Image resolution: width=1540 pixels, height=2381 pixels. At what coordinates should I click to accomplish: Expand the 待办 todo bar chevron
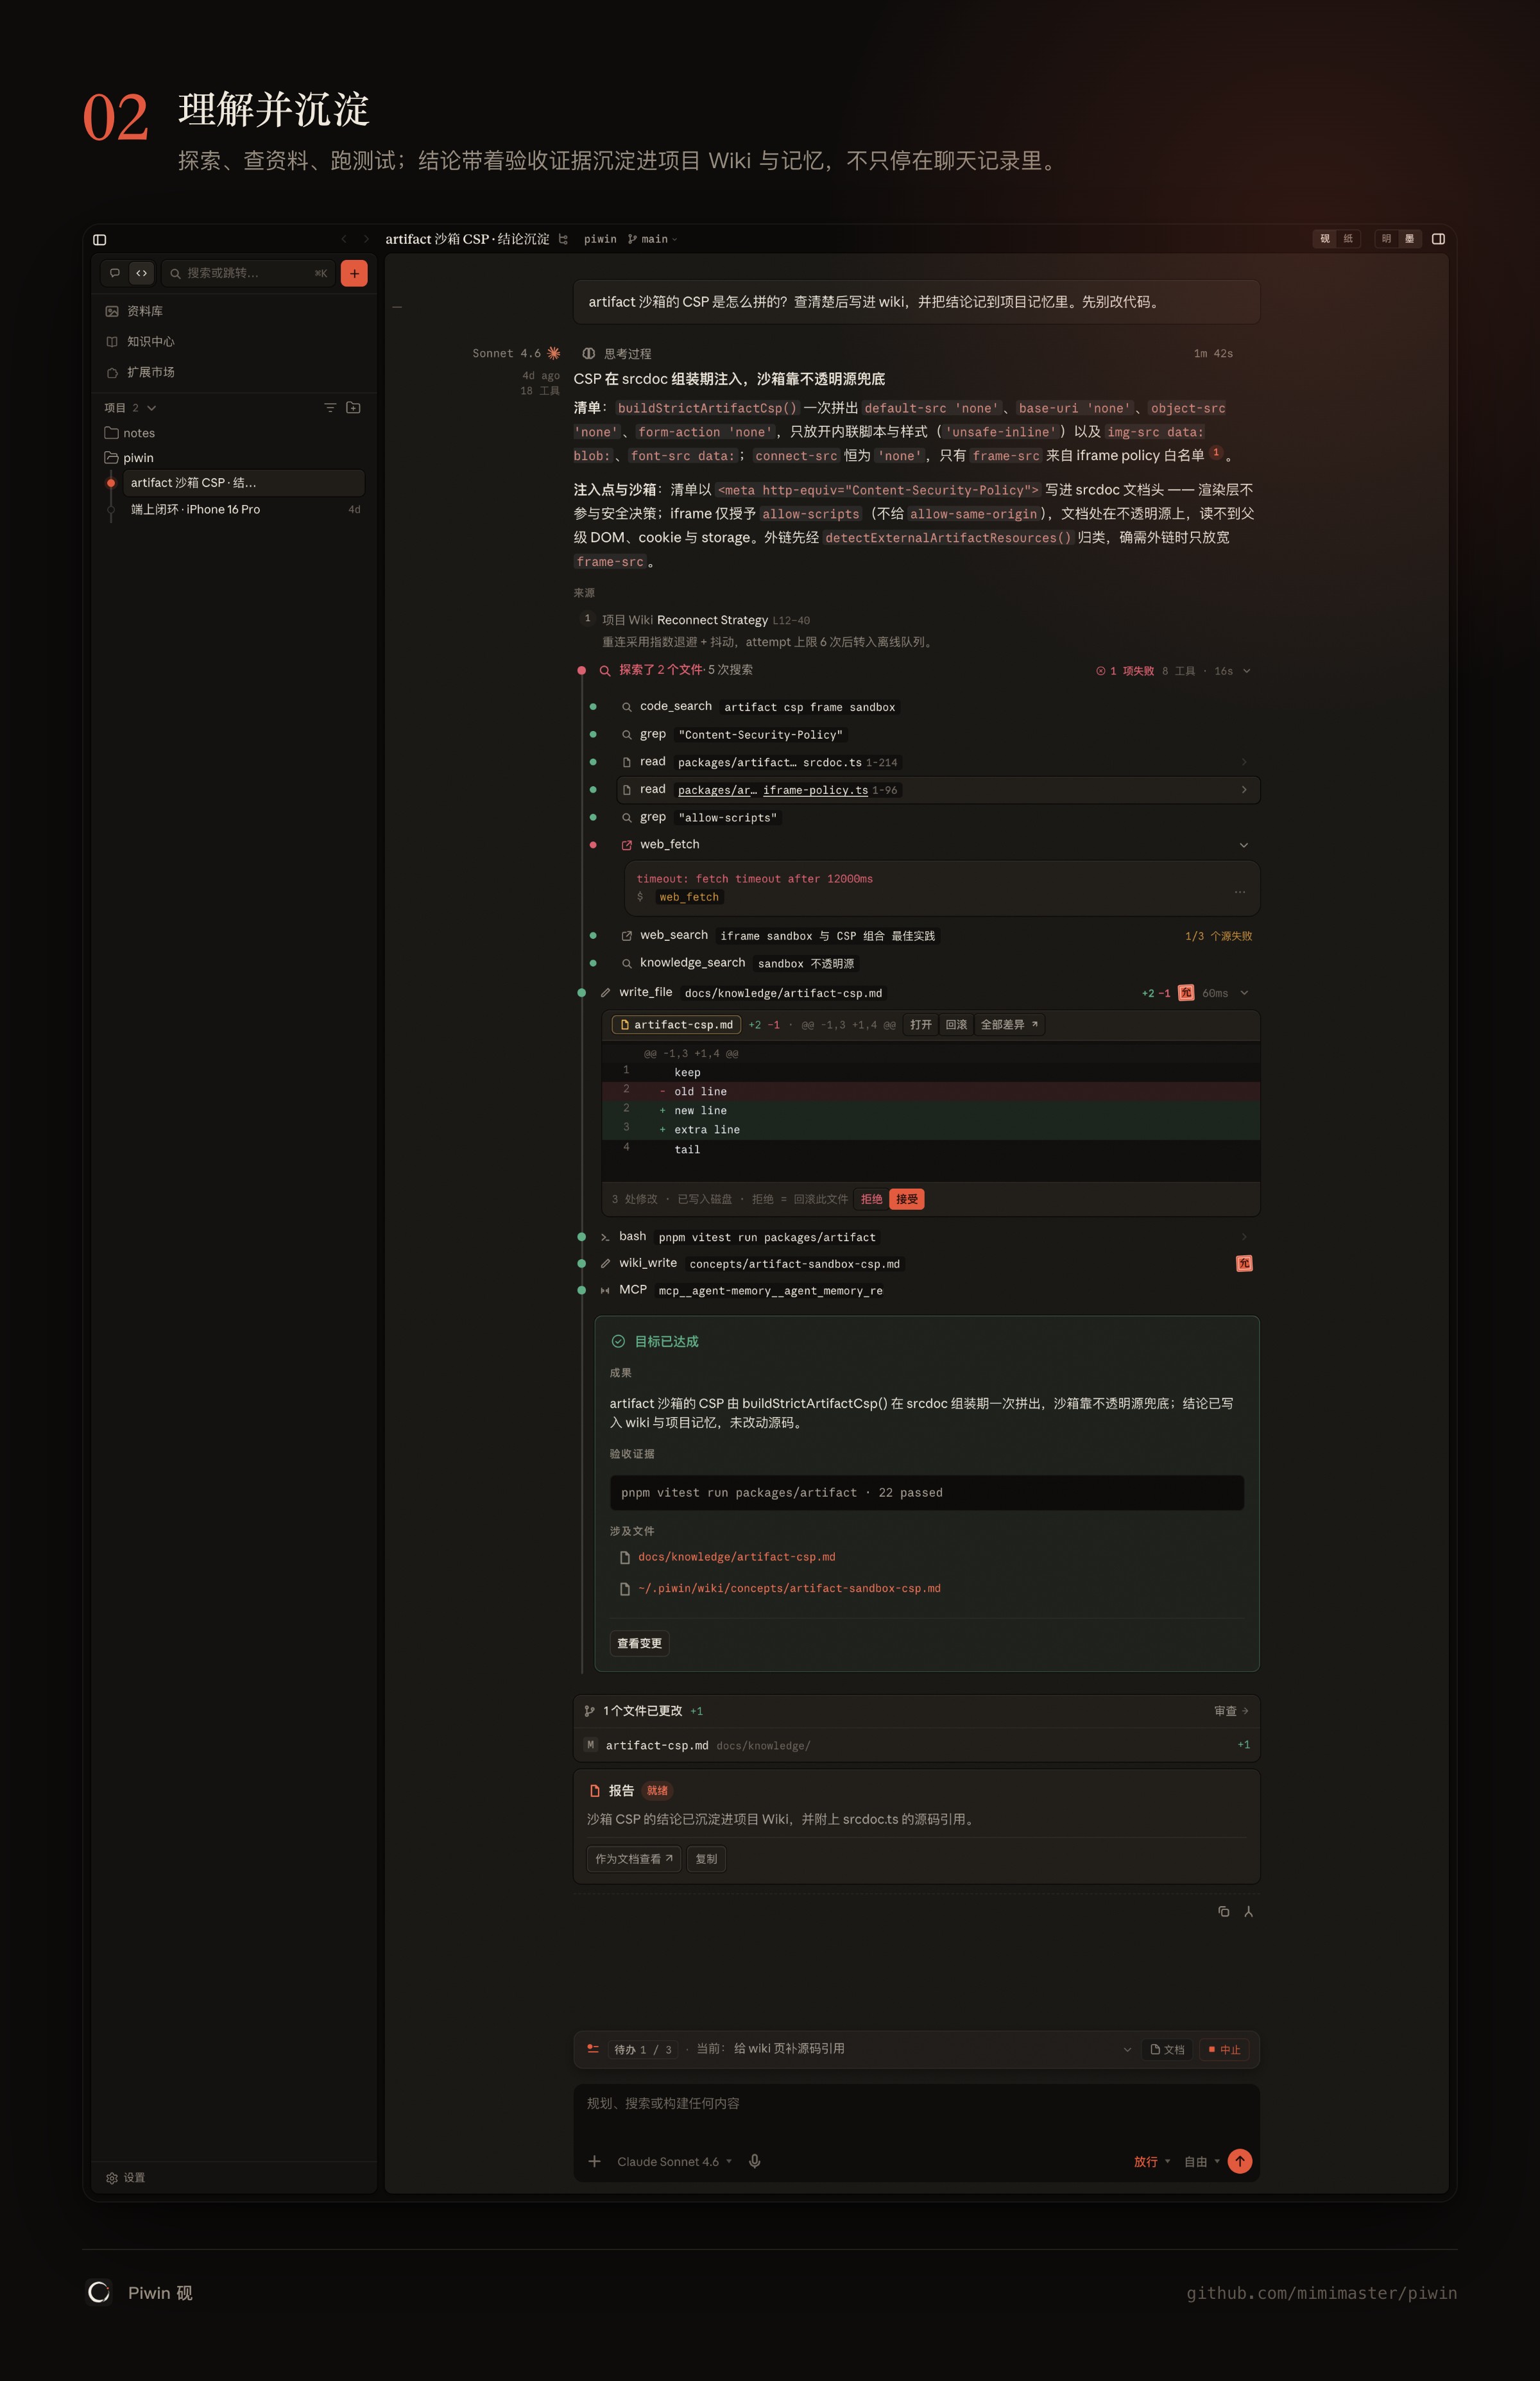(x=1127, y=2049)
